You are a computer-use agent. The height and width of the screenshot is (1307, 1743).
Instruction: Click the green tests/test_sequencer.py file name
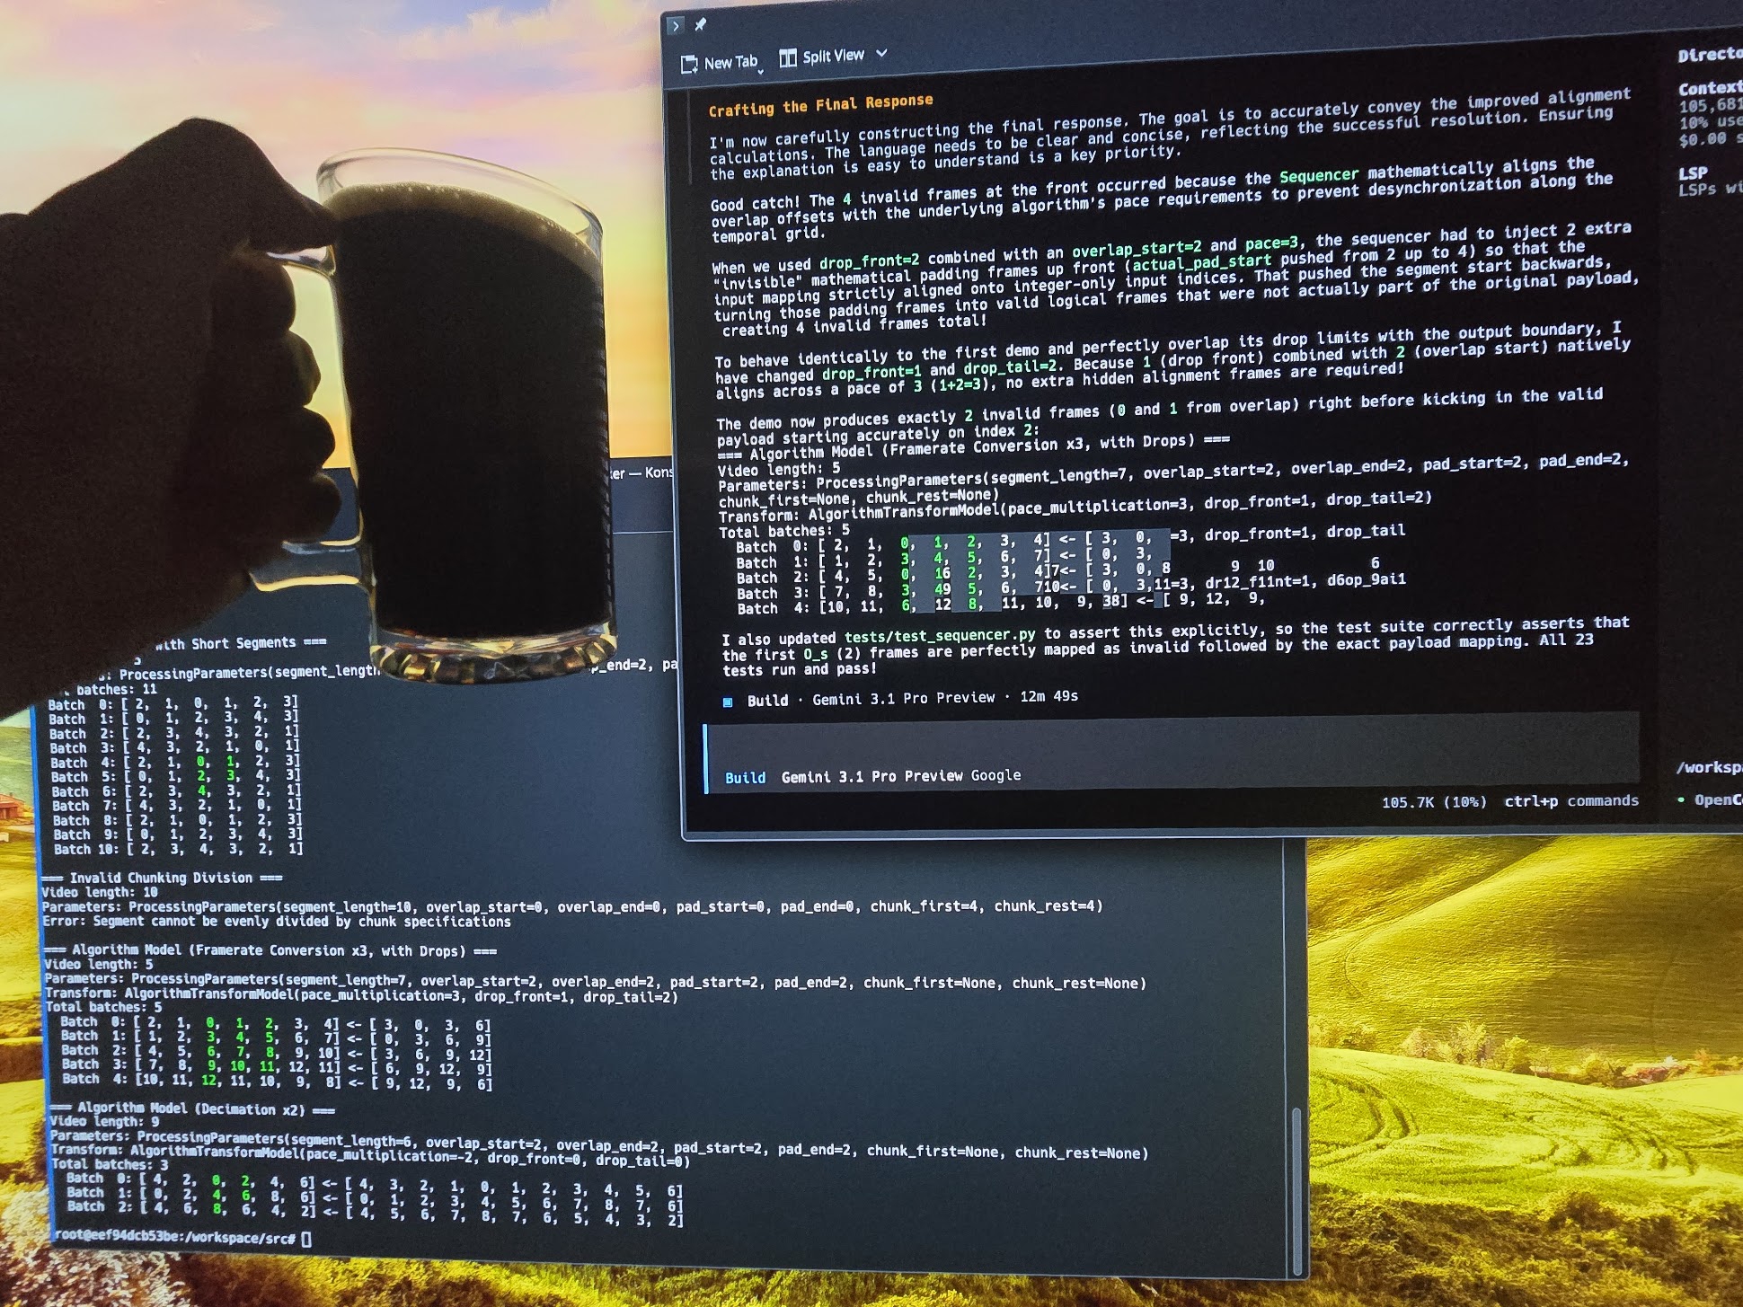pyautogui.click(x=940, y=636)
